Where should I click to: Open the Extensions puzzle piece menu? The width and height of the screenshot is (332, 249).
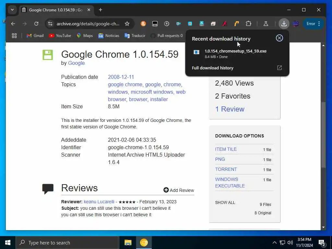click(x=248, y=24)
